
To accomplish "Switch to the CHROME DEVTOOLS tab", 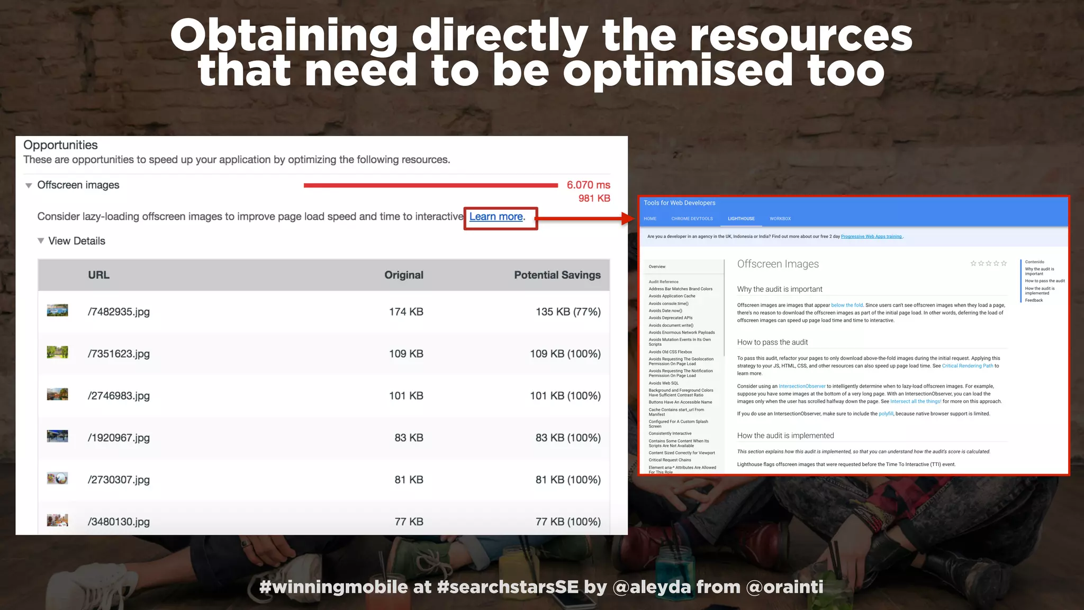I will point(692,219).
